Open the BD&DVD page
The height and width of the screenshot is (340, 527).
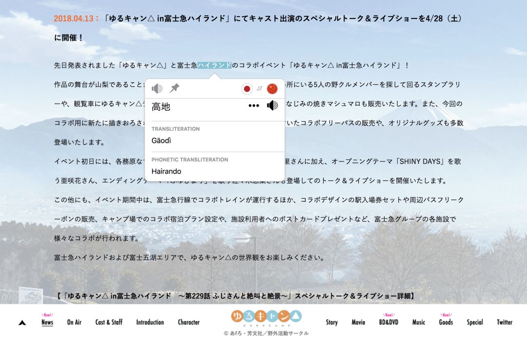click(388, 322)
